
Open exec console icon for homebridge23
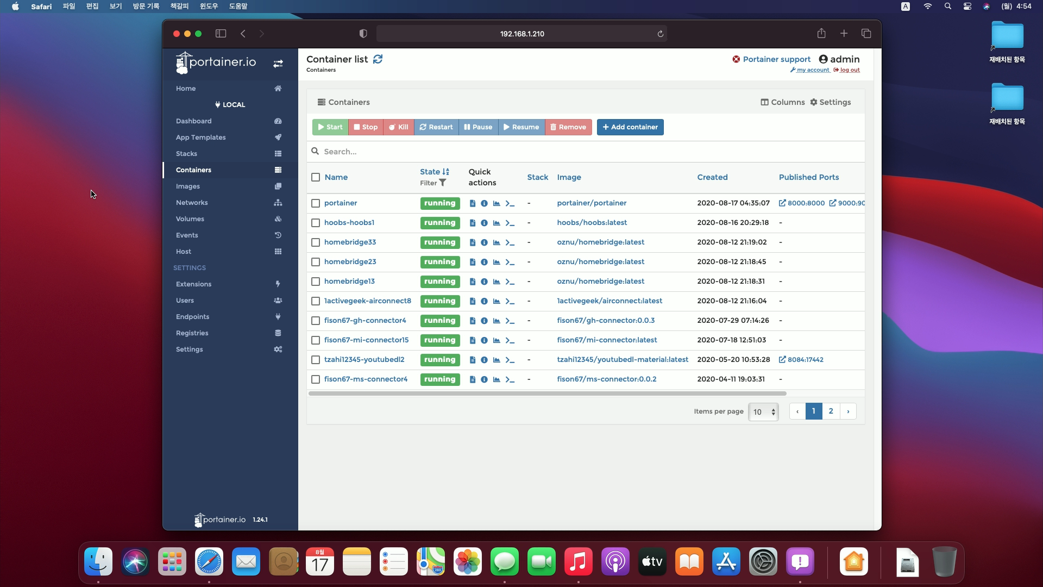click(510, 262)
